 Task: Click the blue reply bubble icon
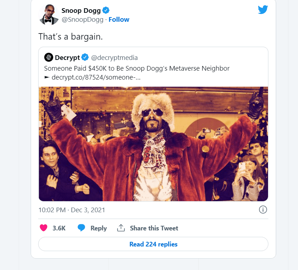(x=81, y=228)
